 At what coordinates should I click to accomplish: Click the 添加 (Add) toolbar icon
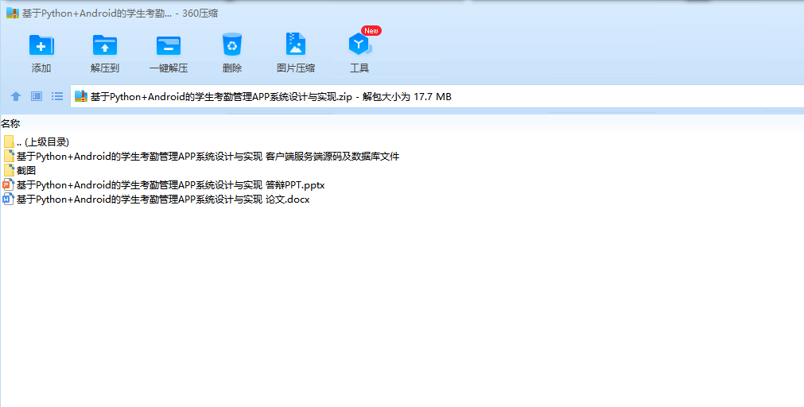pos(41,45)
